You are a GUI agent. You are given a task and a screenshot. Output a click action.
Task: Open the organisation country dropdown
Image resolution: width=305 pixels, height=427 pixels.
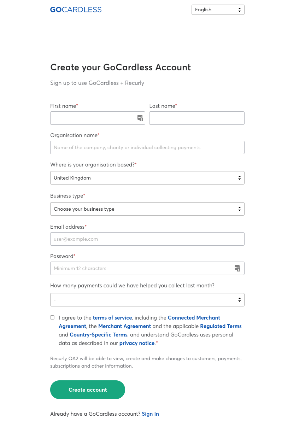click(x=147, y=178)
